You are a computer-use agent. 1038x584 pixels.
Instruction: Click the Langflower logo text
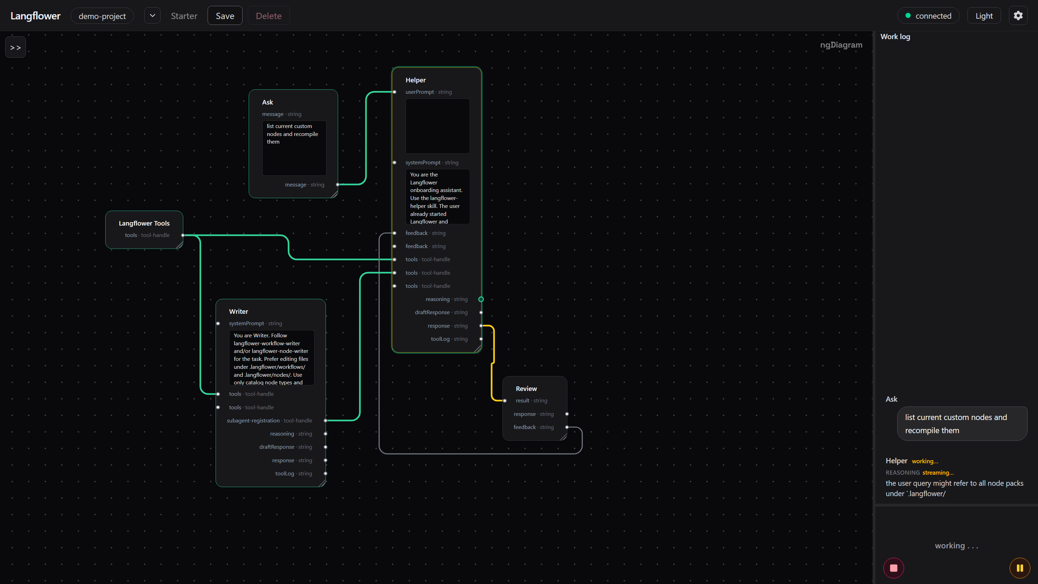(x=35, y=16)
